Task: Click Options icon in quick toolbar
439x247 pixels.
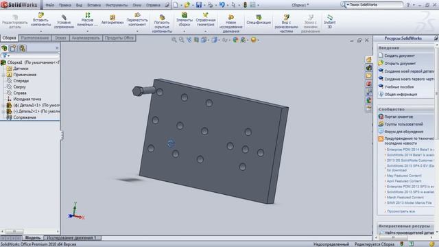Action: point(253,5)
